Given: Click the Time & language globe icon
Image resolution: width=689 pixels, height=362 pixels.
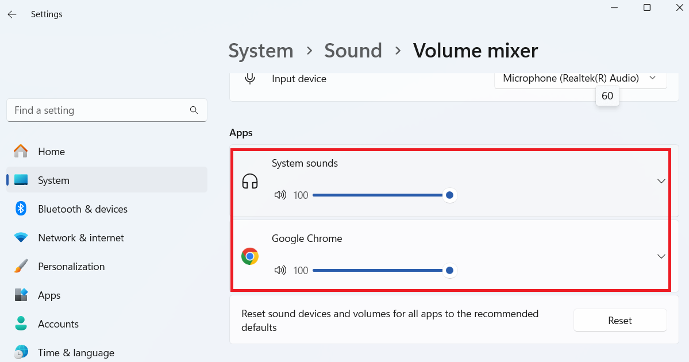Looking at the screenshot, I should tap(21, 352).
